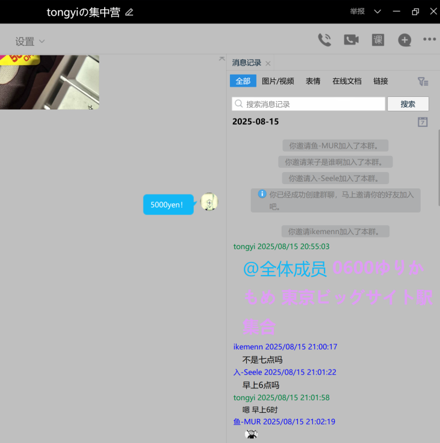The image size is (440, 443).
Task: Click the message history scrollbar
Action: (439, 167)
